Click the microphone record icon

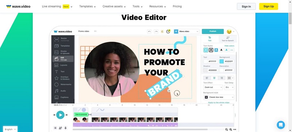(65, 128)
